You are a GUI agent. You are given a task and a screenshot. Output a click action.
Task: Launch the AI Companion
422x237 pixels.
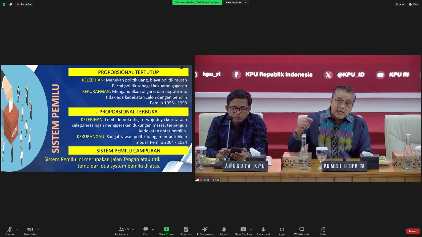point(205,231)
